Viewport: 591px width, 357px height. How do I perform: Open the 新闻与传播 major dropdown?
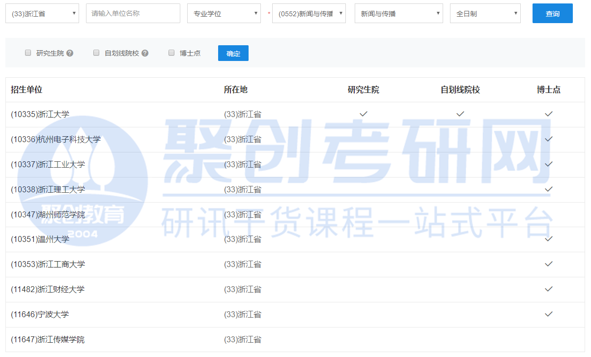399,13
